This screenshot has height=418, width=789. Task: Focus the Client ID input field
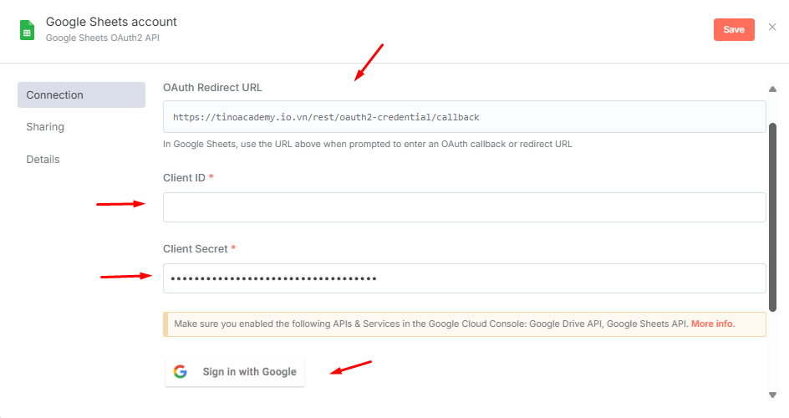click(x=464, y=207)
